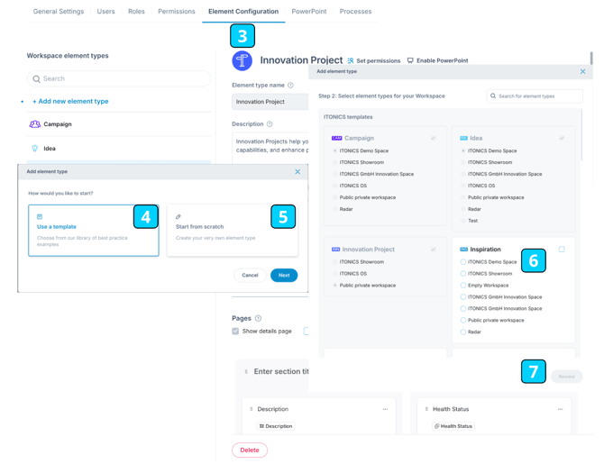Click the Innovation Project INN badge icon

pyautogui.click(x=335, y=250)
